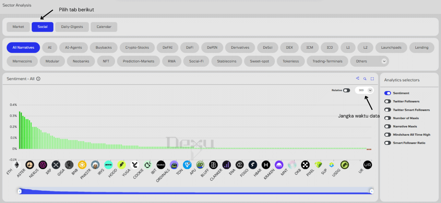Click the ETH coin logo

tap(16, 165)
